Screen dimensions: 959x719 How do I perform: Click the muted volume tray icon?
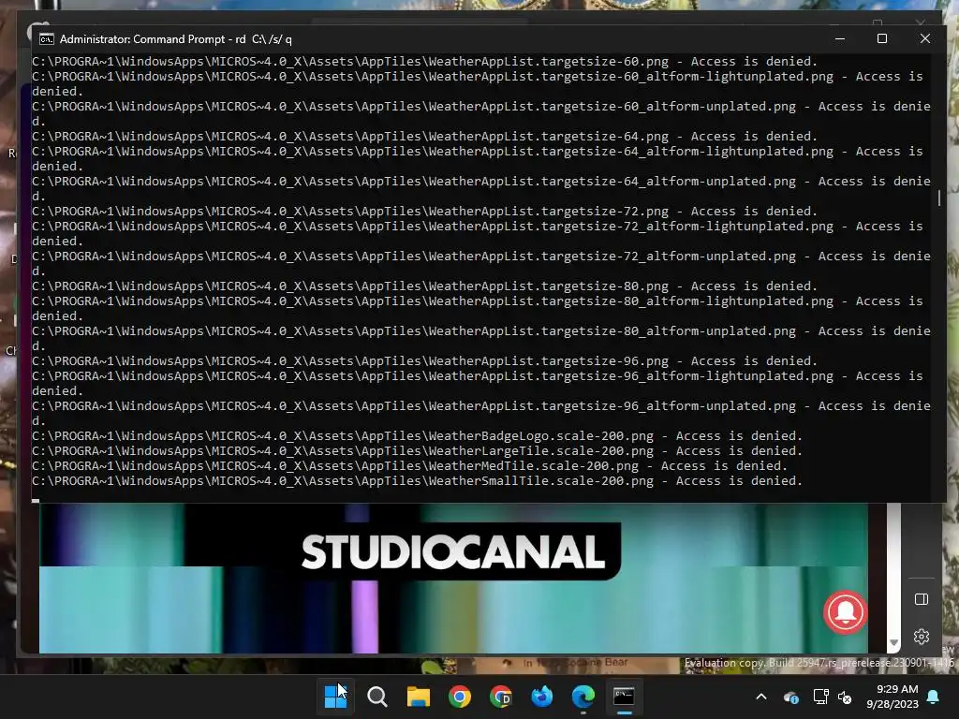click(846, 697)
